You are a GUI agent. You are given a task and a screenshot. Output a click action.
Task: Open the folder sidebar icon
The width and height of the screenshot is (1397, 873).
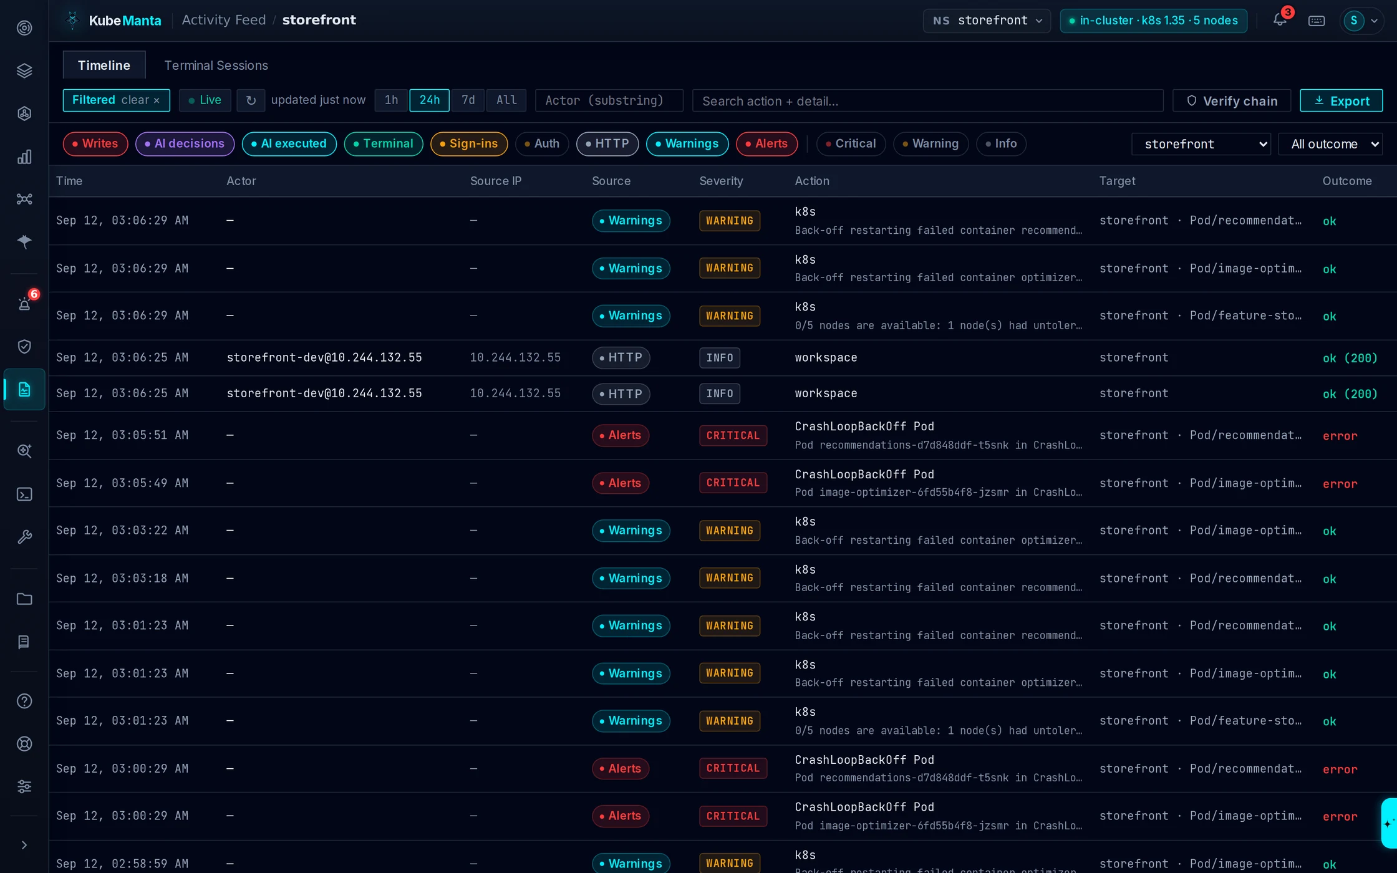[24, 599]
